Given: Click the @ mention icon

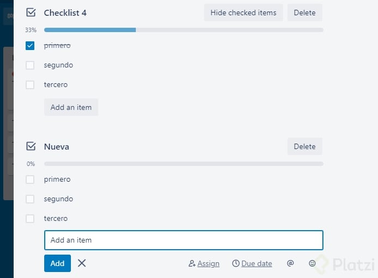Looking at the screenshot, I should point(290,263).
